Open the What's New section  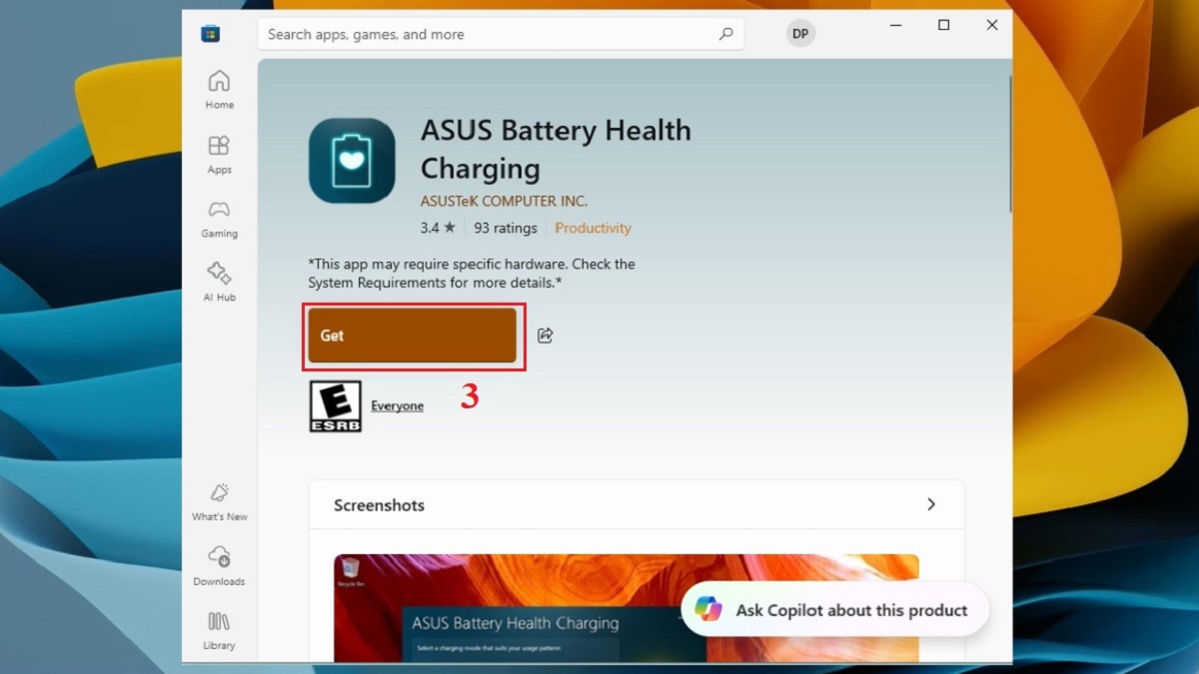pos(219,503)
